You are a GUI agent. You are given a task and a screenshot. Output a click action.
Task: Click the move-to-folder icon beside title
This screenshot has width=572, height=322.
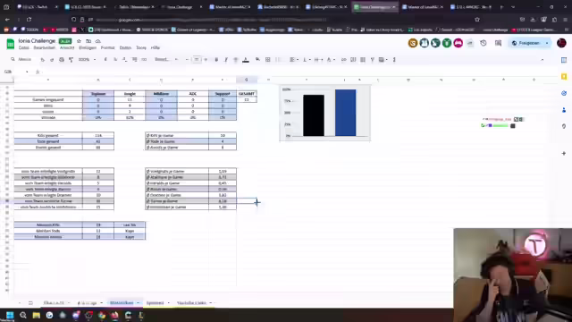pos(88,41)
